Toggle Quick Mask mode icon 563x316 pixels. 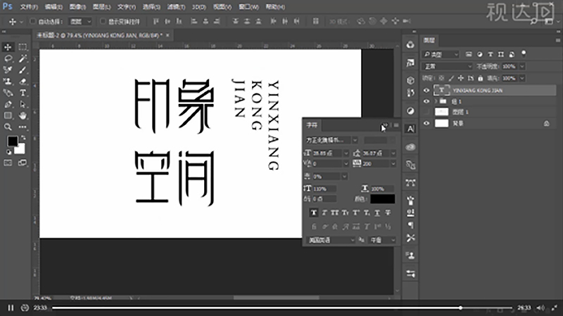[8, 163]
